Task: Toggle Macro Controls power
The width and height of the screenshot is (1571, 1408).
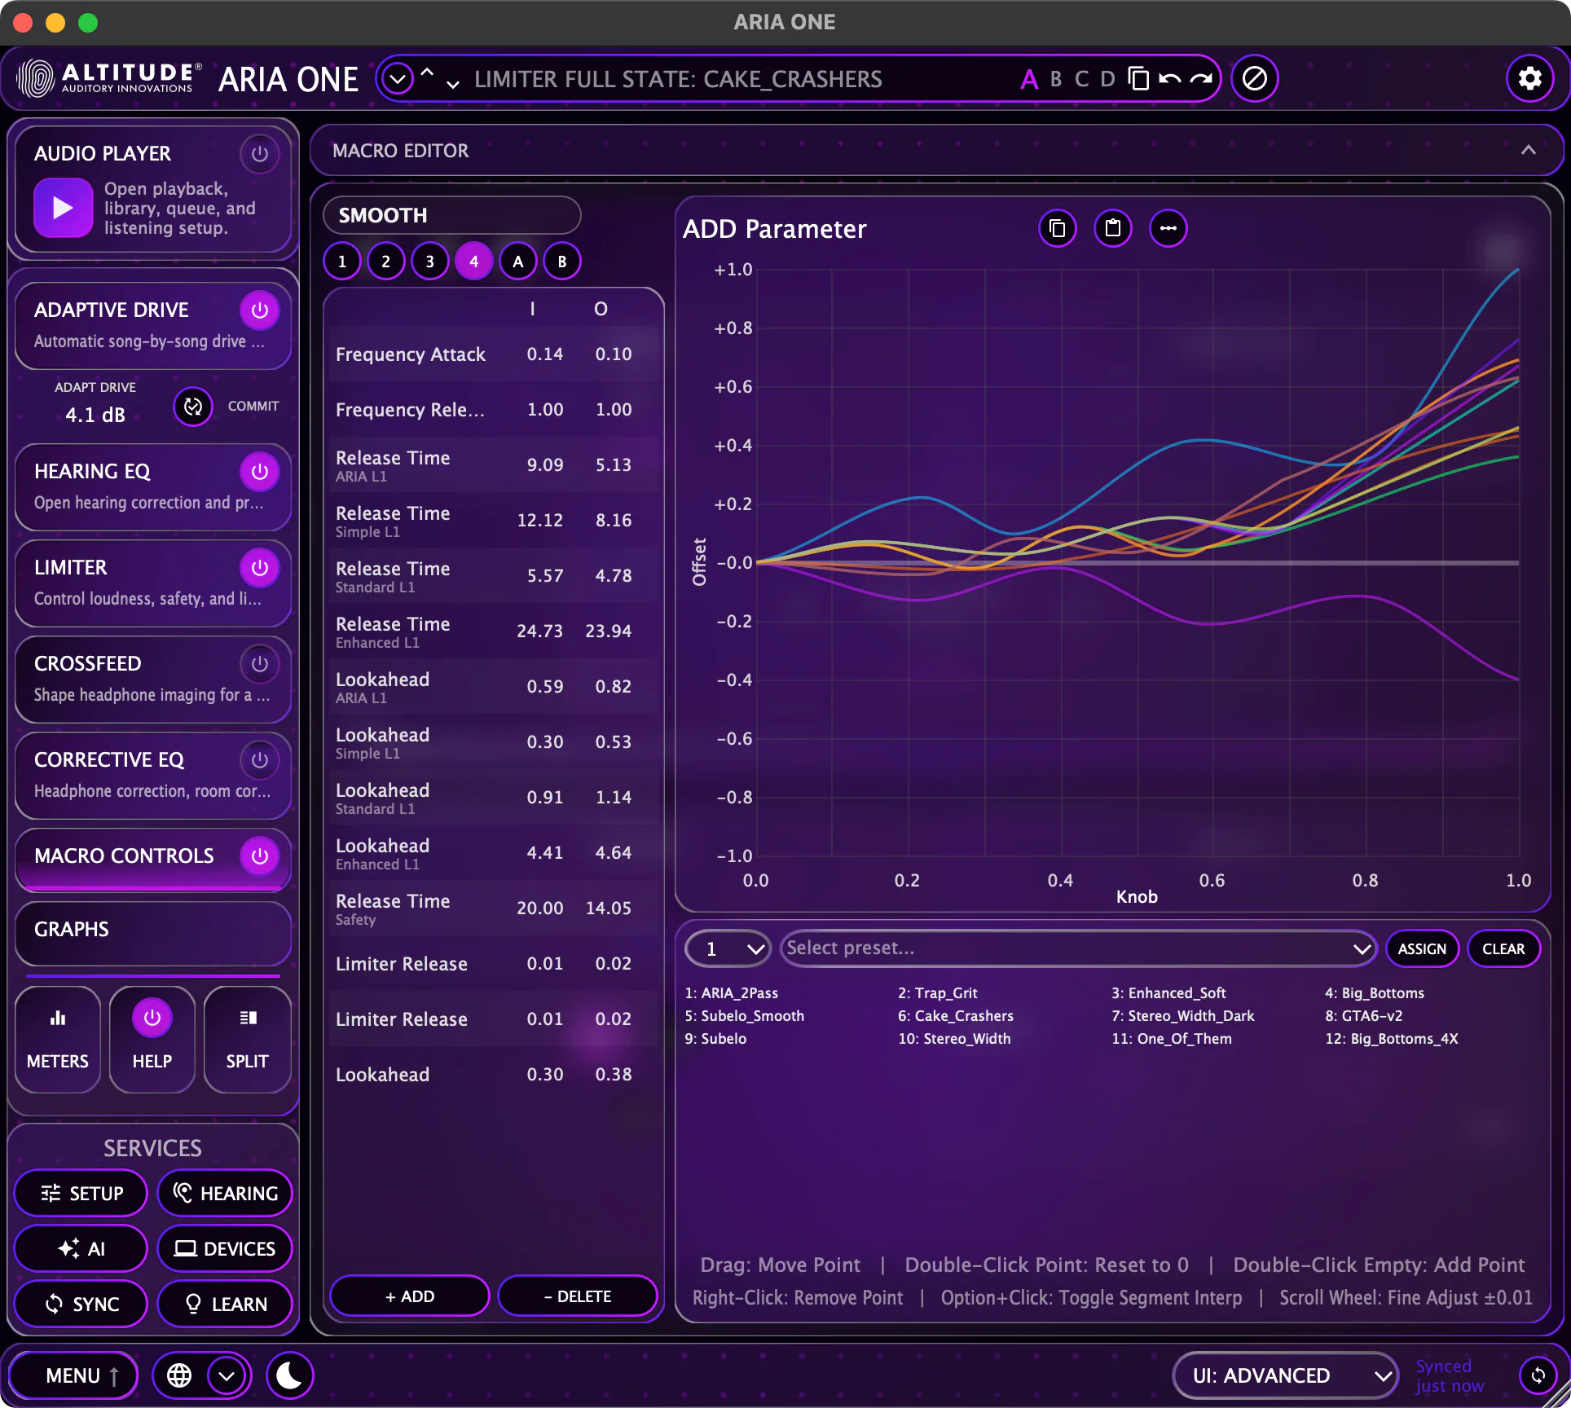Action: (x=259, y=856)
